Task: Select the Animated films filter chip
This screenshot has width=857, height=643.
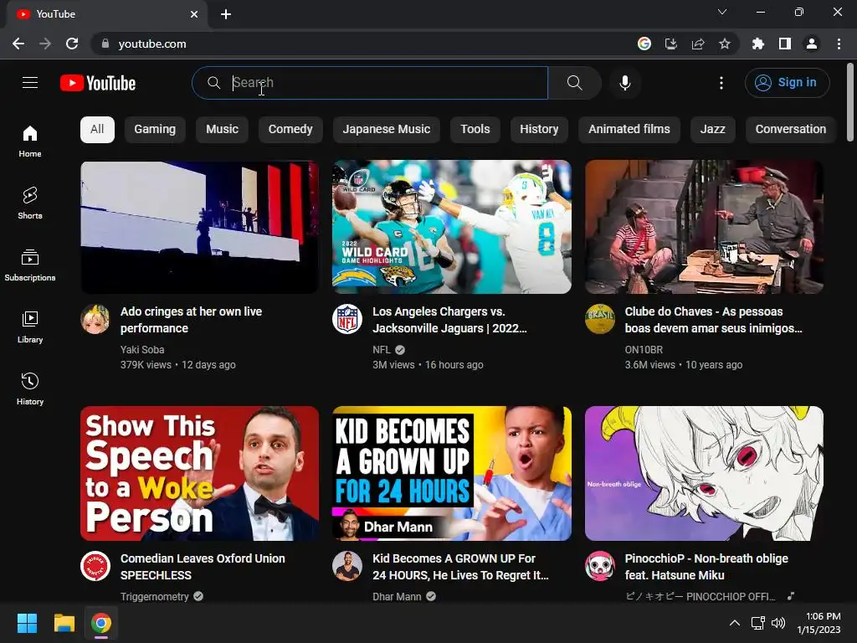Action: pyautogui.click(x=629, y=130)
